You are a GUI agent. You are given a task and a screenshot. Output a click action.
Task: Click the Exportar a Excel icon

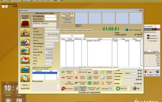coord(89,78)
